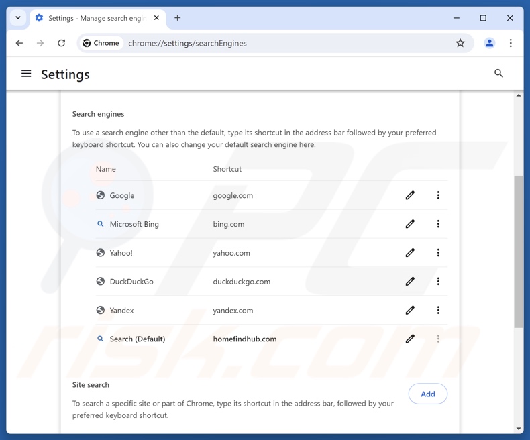Screen dimensions: 530x440
Task: Click the Add site search button
Action: tap(427, 394)
